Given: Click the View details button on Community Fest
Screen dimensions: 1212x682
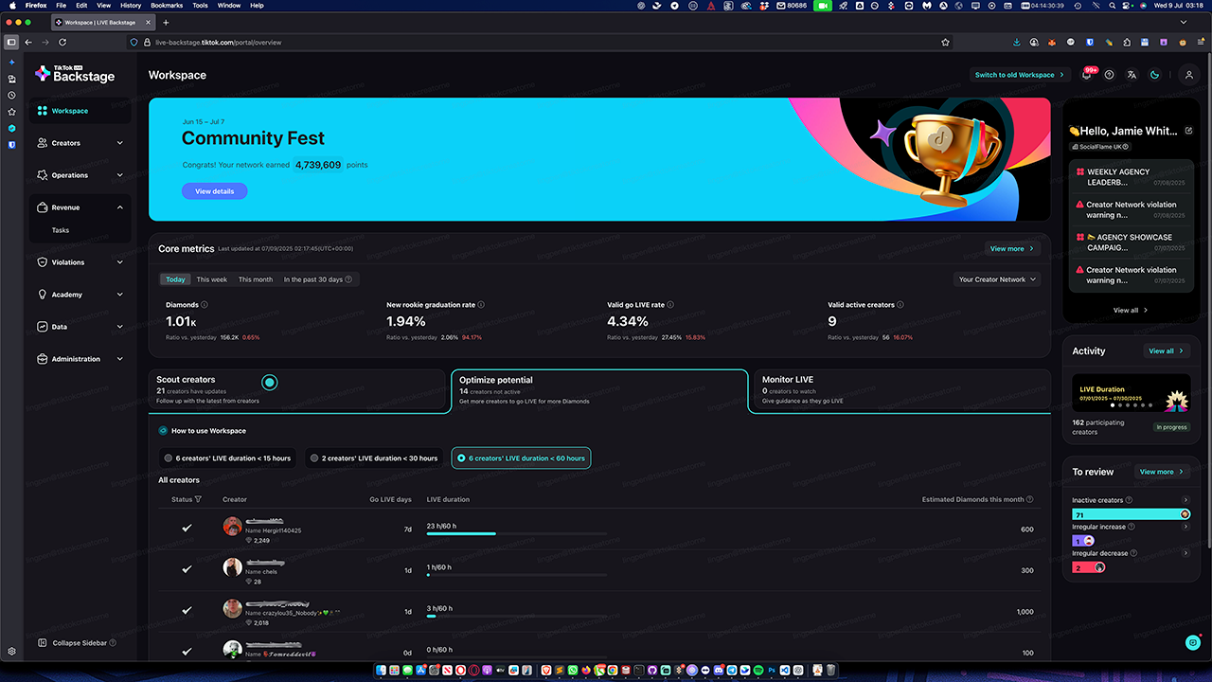Looking at the screenshot, I should click(x=214, y=191).
